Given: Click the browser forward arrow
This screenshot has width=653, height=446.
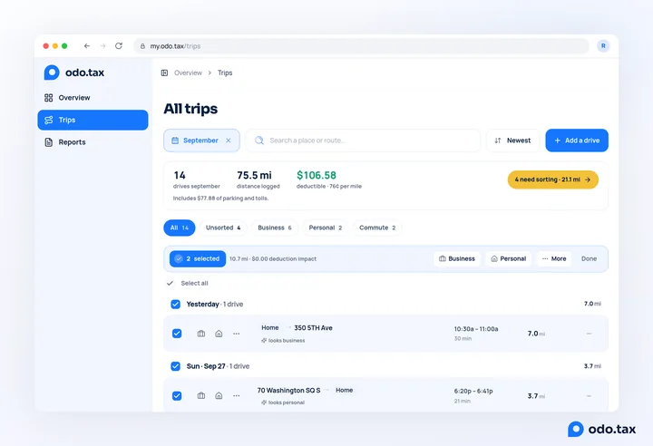Looking at the screenshot, I should 102,46.
